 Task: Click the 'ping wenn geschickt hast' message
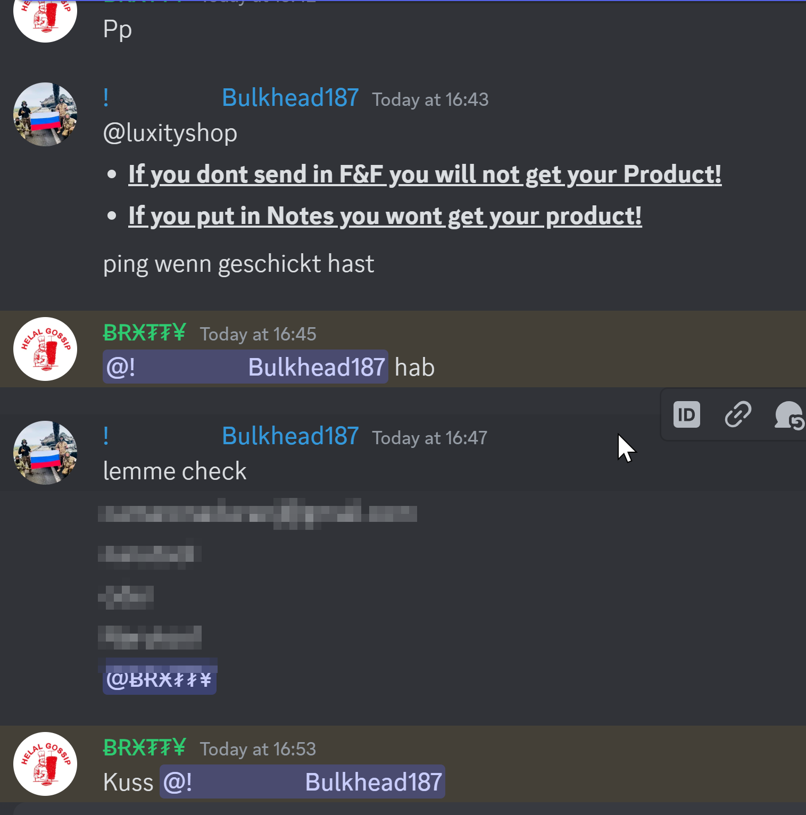coord(238,264)
